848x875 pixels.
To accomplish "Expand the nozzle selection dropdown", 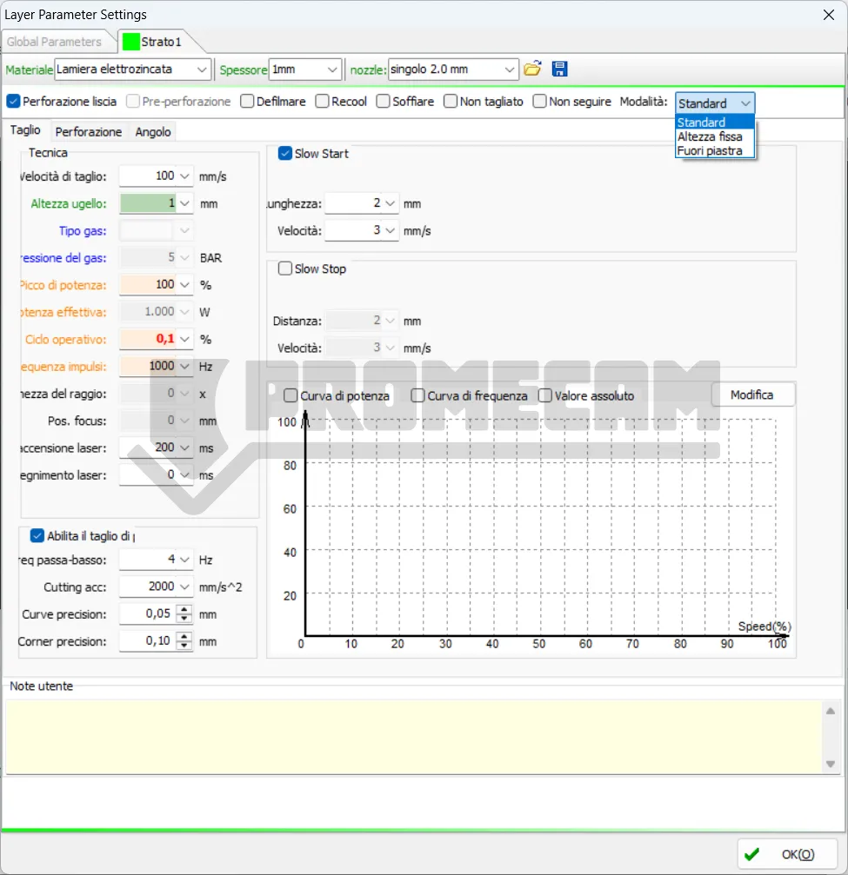I will coord(509,69).
